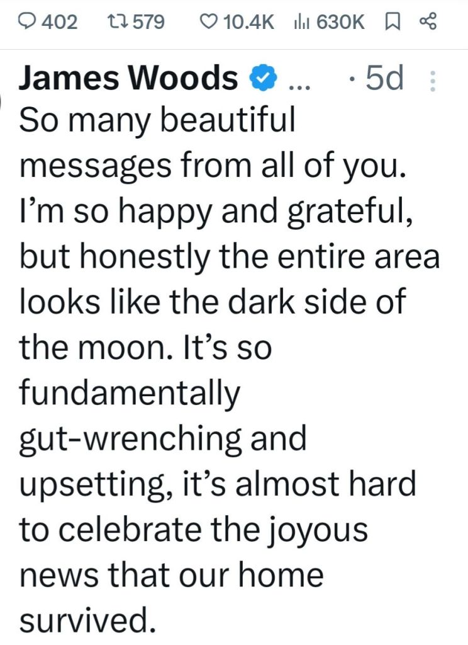Like the post with the heart icon
This screenshot has height=645, width=468.
(x=207, y=23)
